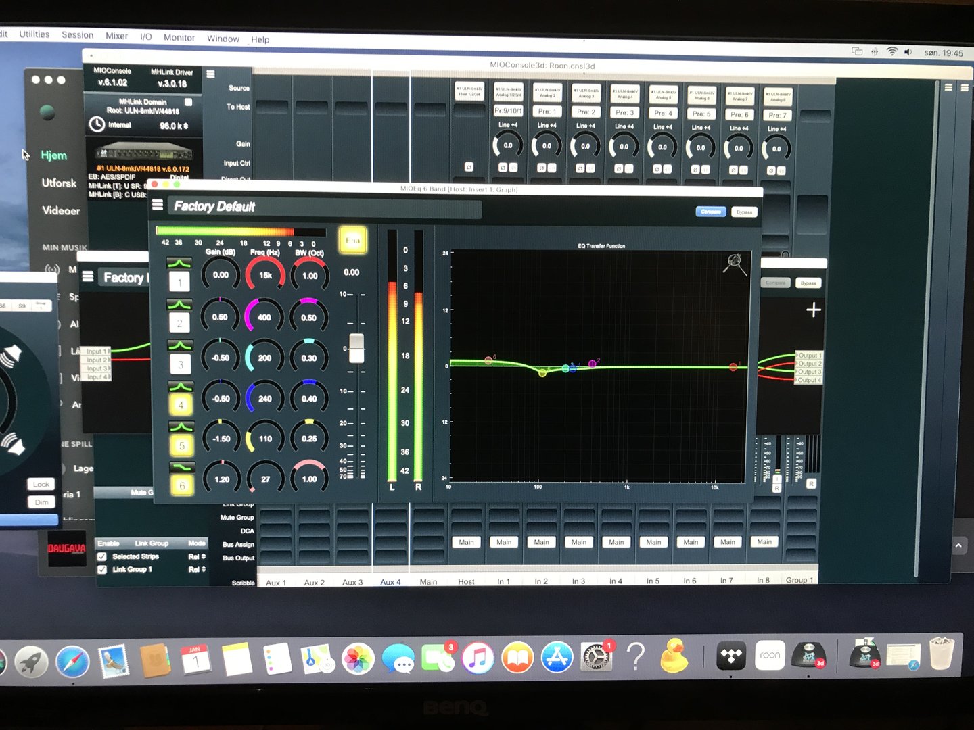Click the EQ analyzer icon in graph corner
This screenshot has height=730, width=974.
tap(735, 264)
